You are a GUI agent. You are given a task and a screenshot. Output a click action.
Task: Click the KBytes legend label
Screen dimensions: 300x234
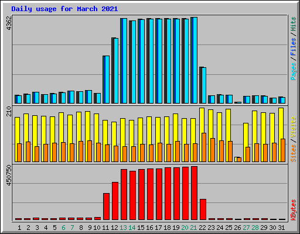pyautogui.click(x=294, y=210)
